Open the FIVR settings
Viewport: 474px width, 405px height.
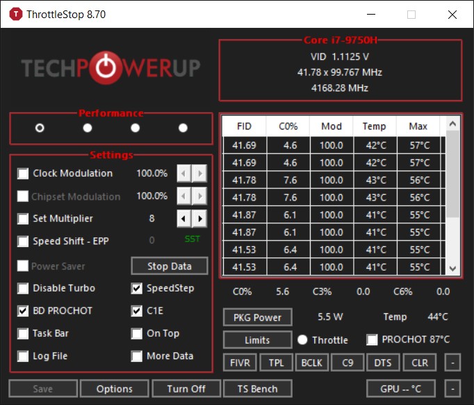(x=240, y=363)
